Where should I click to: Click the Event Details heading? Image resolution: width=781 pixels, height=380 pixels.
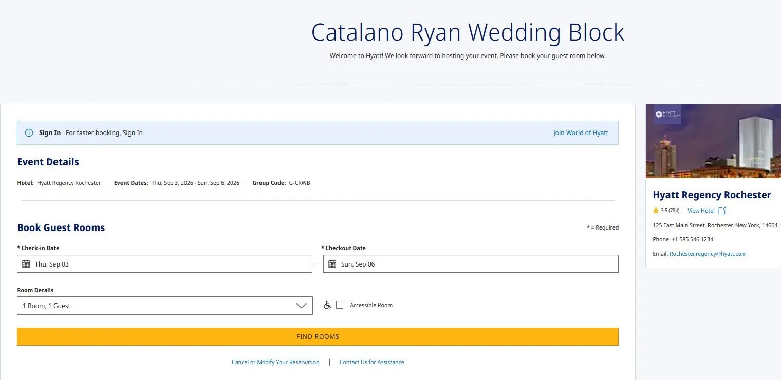tap(48, 162)
